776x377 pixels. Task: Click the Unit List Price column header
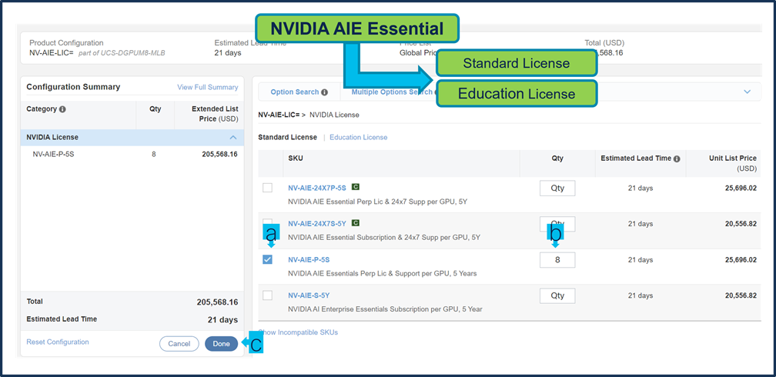[x=733, y=163]
